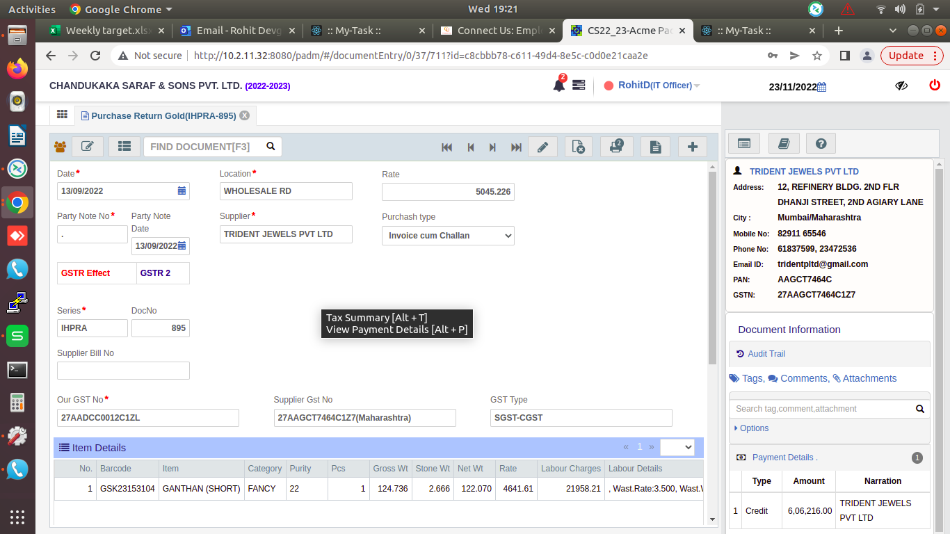Open the Attachments link
Image resolution: width=950 pixels, height=534 pixels.
click(864, 378)
